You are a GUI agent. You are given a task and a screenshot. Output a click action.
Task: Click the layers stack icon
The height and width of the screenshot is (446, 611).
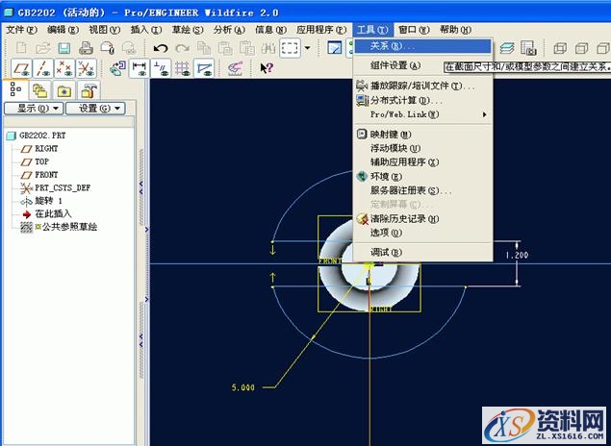point(507,48)
